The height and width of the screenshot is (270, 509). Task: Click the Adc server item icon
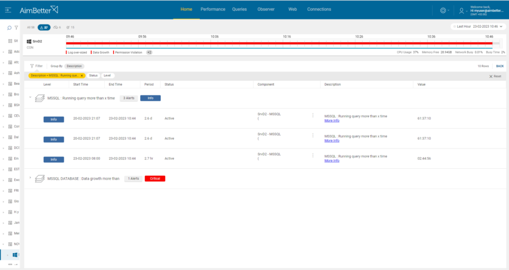pyautogui.click(x=10, y=52)
